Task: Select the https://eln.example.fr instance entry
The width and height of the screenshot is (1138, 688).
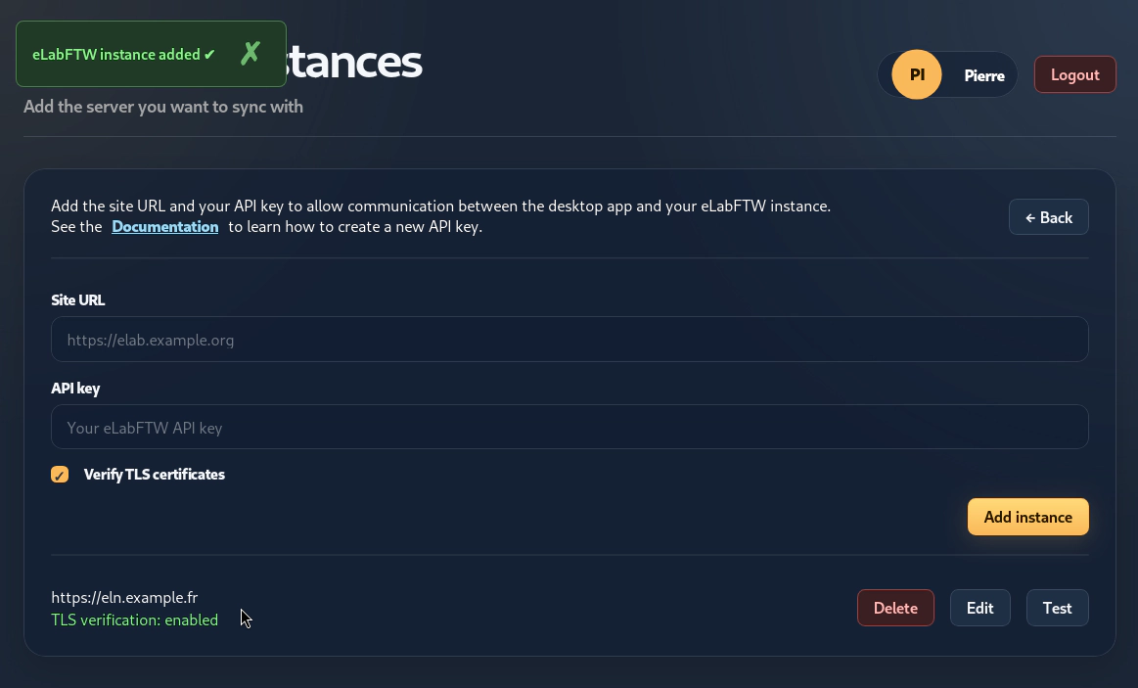Action: coord(124,597)
